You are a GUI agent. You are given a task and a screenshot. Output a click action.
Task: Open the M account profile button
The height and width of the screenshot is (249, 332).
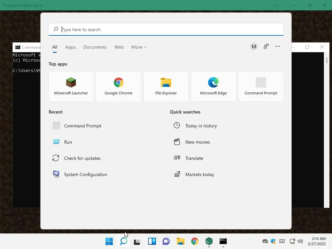(x=254, y=47)
